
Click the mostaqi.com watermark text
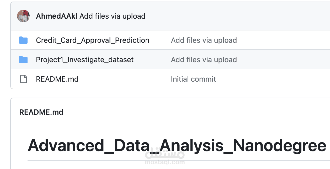pyautogui.click(x=165, y=162)
